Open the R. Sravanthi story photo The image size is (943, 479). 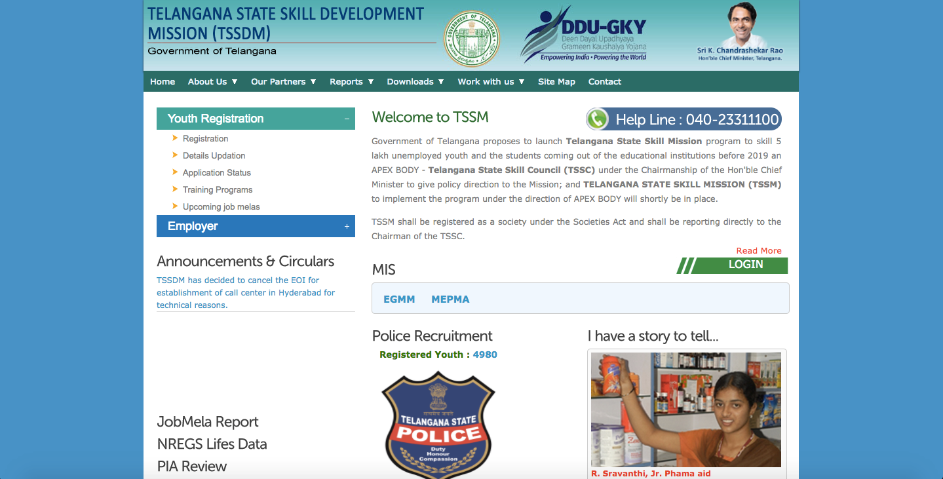(686, 410)
